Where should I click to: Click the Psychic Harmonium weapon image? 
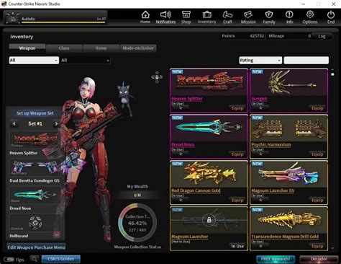pyautogui.click(x=288, y=128)
